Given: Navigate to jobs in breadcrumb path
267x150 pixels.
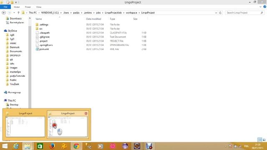Looking at the screenshot, I should [98, 13].
